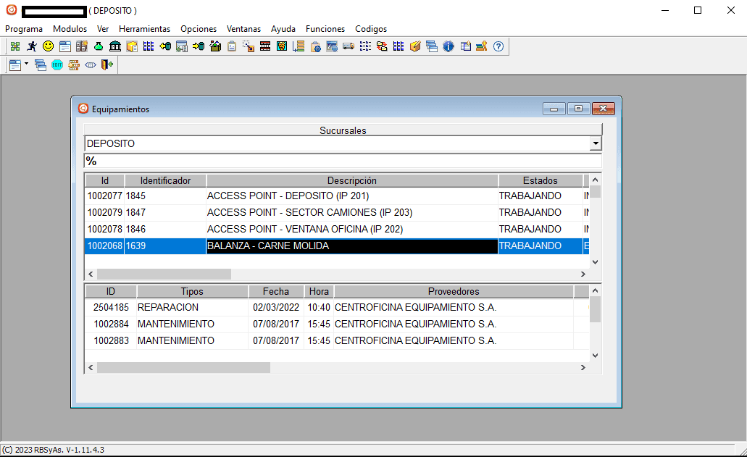Screen dimensions: 747x457
Task: Open help via question mark icon
Action: point(498,46)
